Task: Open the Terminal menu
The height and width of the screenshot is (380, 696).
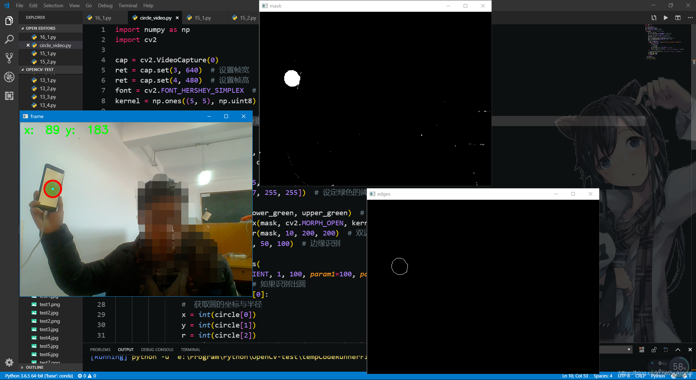Action: click(x=127, y=5)
